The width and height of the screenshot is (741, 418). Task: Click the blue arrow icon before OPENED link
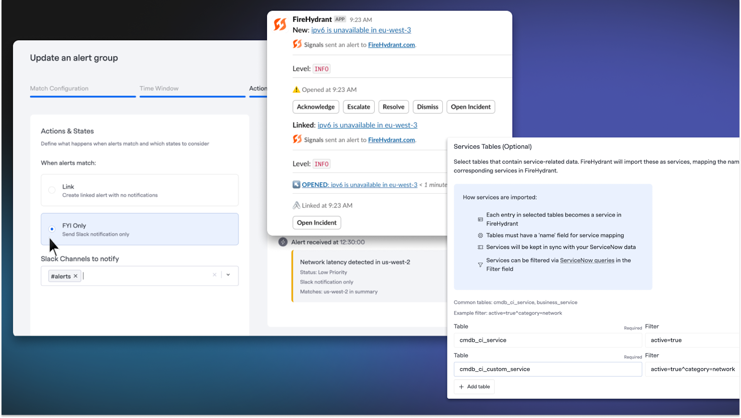tap(296, 184)
